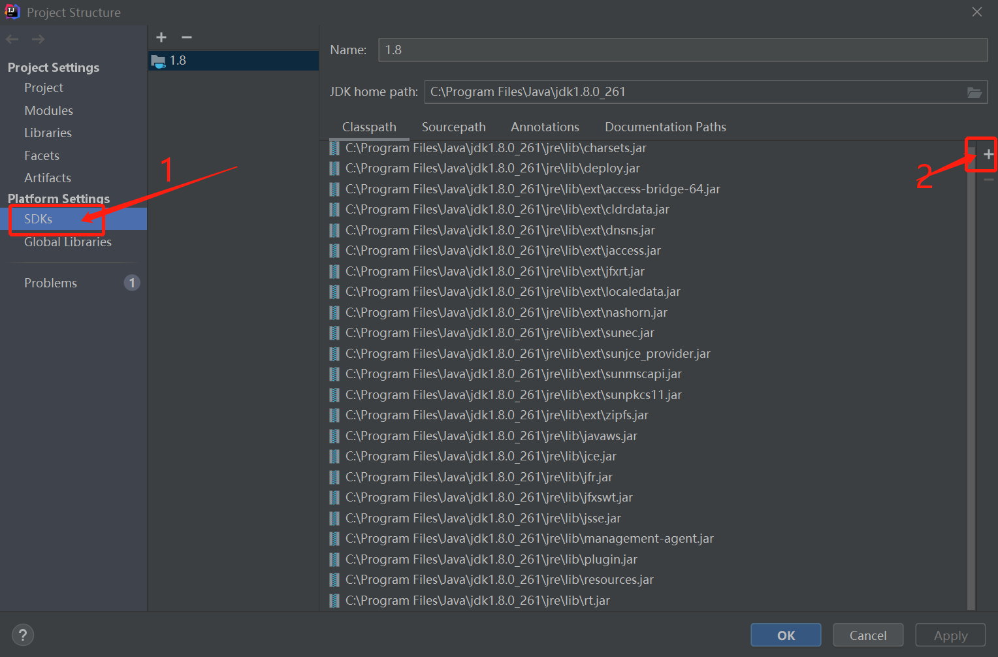Confirm changes with the OK button
The width and height of the screenshot is (998, 657).
pos(785,634)
